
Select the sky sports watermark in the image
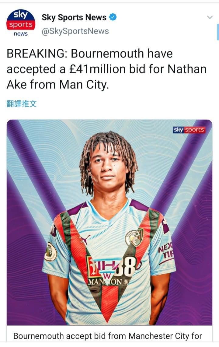click(189, 130)
